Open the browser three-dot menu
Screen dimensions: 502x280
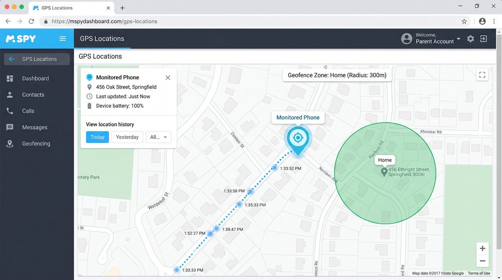tap(494, 22)
